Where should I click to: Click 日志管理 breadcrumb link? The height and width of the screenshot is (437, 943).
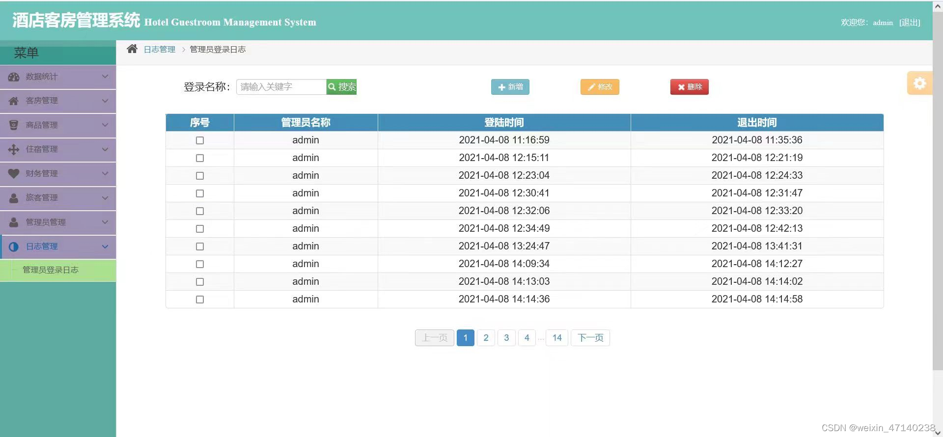[x=160, y=50]
